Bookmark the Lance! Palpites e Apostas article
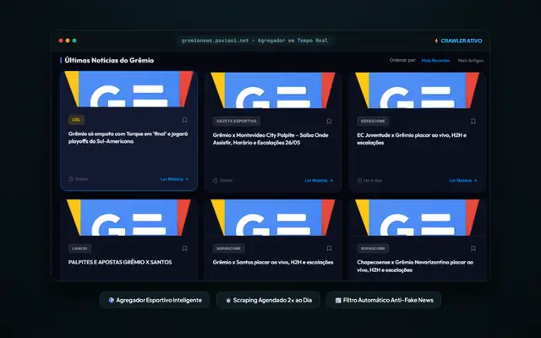Screen dimensions: 541x338 [x=184, y=248]
